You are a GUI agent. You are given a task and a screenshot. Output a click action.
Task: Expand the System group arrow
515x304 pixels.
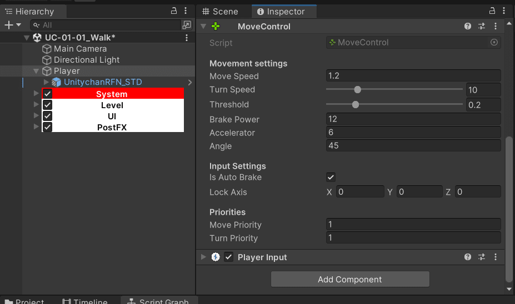tap(36, 93)
